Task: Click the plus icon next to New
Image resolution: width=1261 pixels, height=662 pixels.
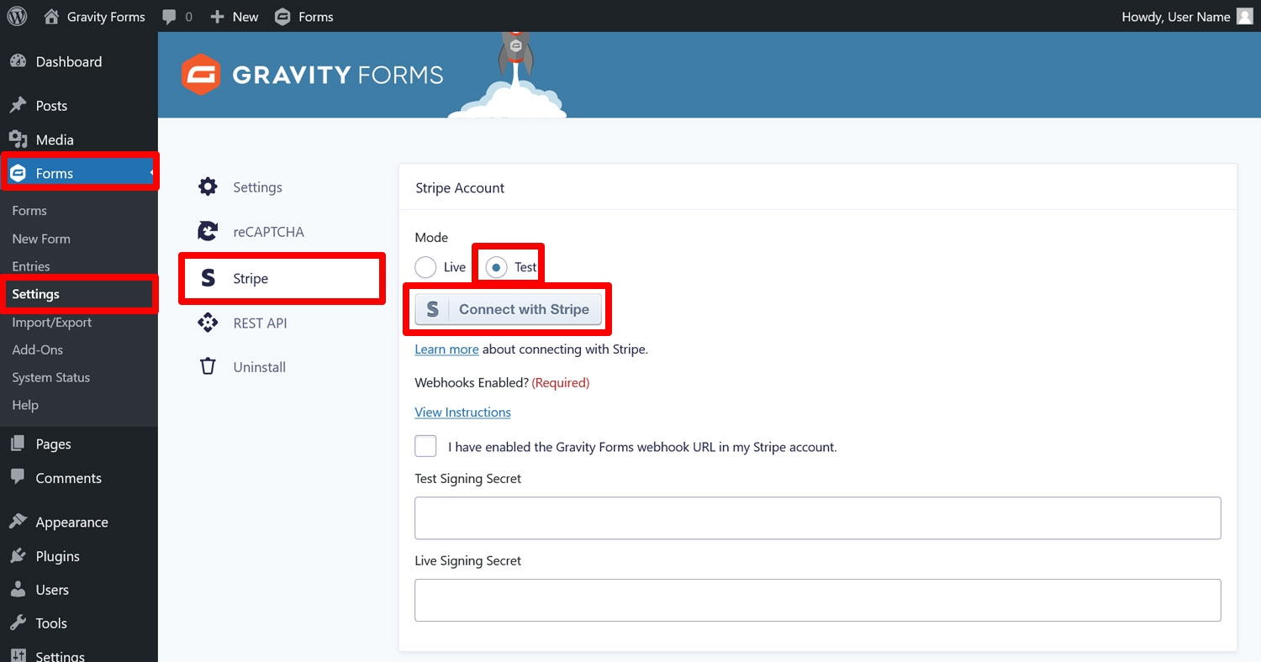Action: pos(217,17)
